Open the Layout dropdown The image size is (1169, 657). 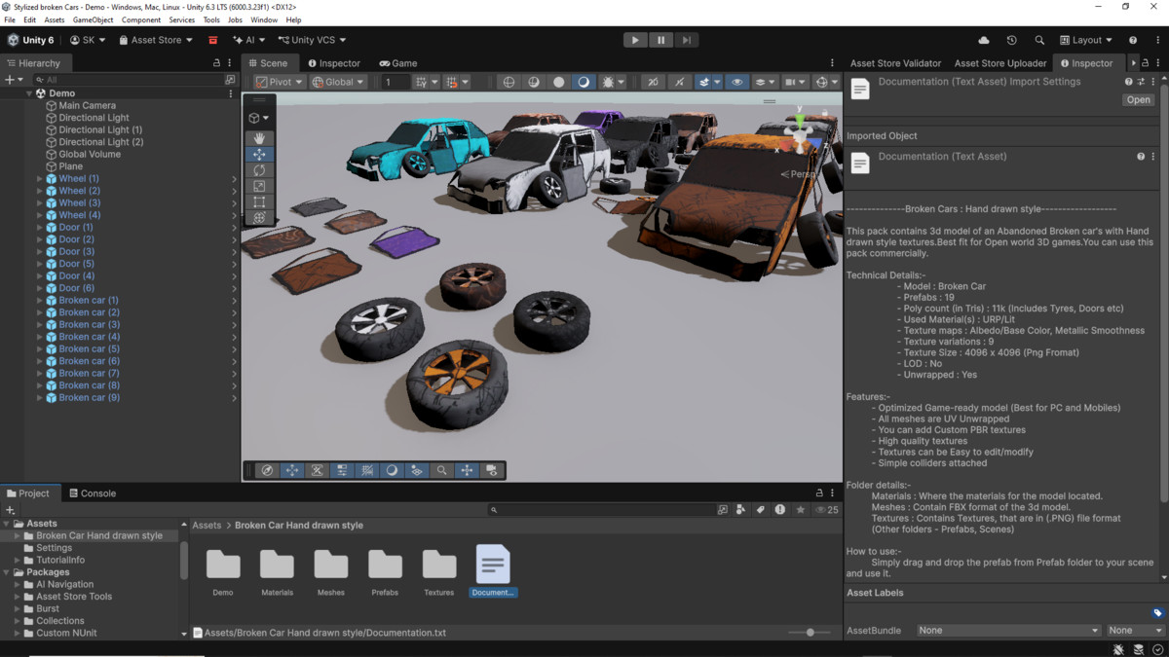point(1086,40)
